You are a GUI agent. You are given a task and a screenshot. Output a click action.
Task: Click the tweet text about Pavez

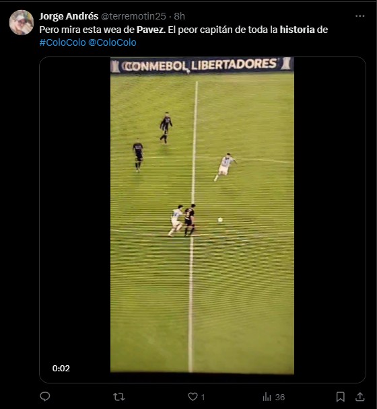pos(184,36)
